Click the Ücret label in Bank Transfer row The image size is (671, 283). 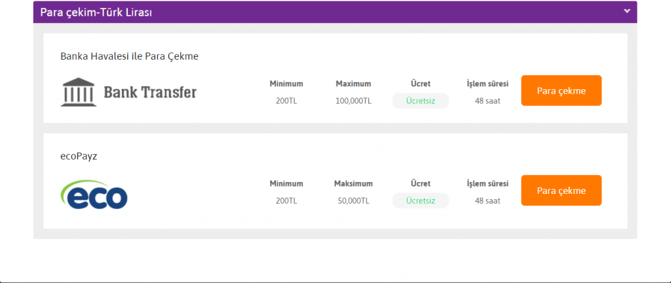click(420, 84)
